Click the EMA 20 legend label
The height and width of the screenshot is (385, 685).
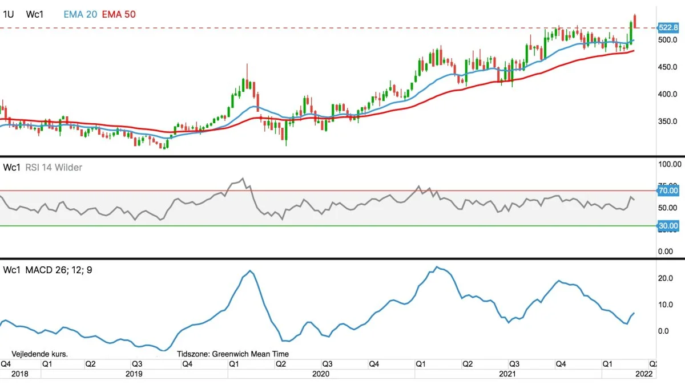81,14
